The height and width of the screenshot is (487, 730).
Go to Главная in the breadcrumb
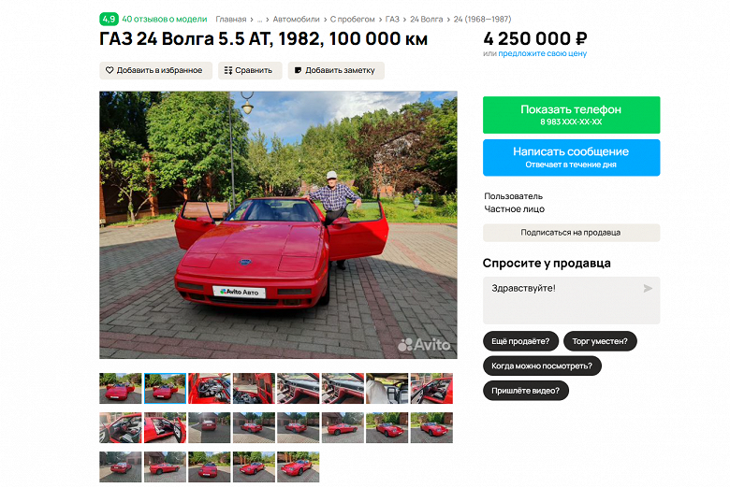(231, 19)
